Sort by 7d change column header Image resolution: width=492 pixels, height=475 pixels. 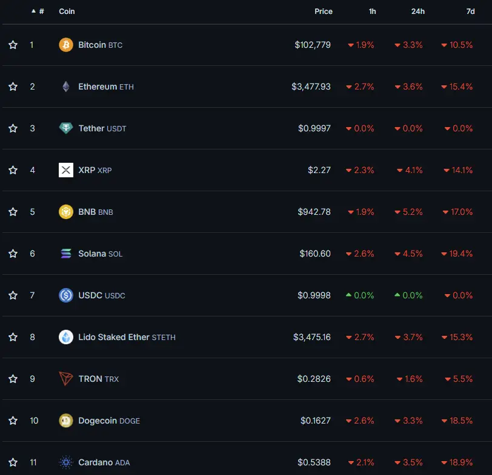470,11
